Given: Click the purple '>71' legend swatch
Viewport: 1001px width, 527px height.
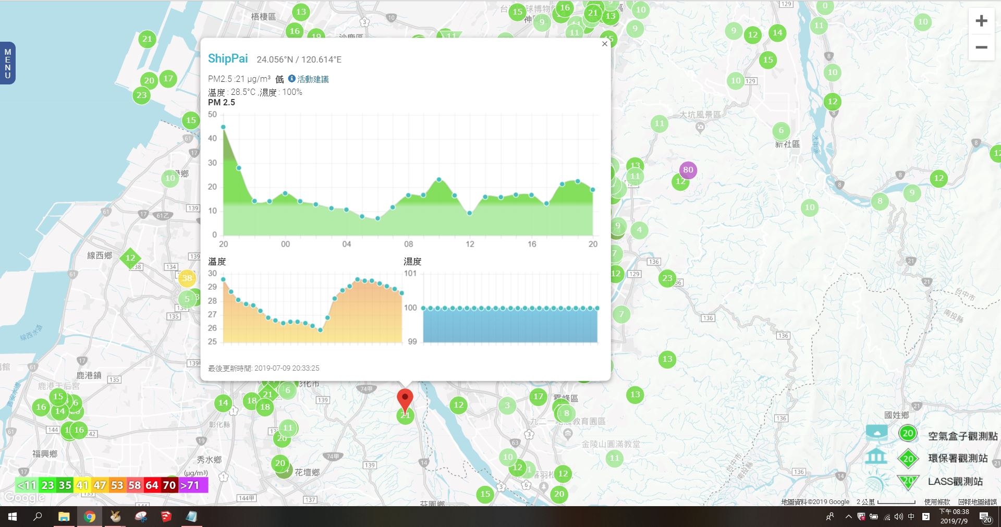Looking at the screenshot, I should (x=193, y=485).
